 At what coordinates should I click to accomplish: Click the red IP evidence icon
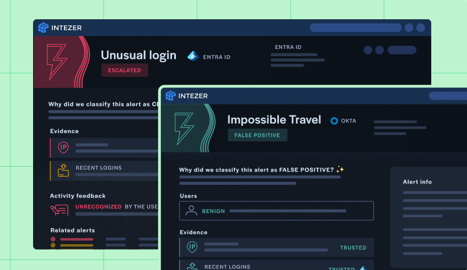(63, 147)
